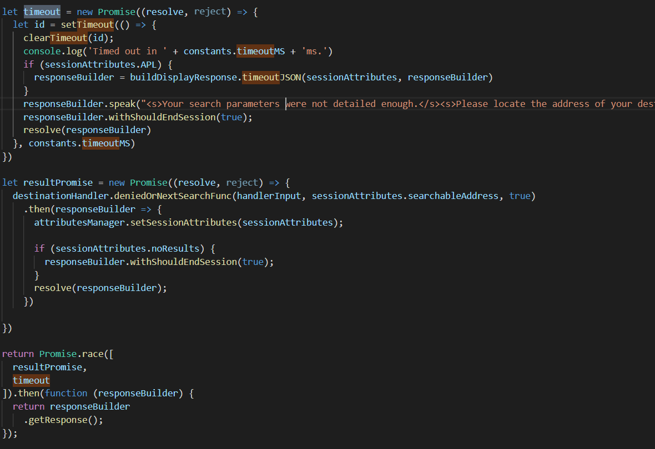Click the constants.timeoutMS reference in the log line
This screenshot has height=449, width=655.
[x=229, y=51]
